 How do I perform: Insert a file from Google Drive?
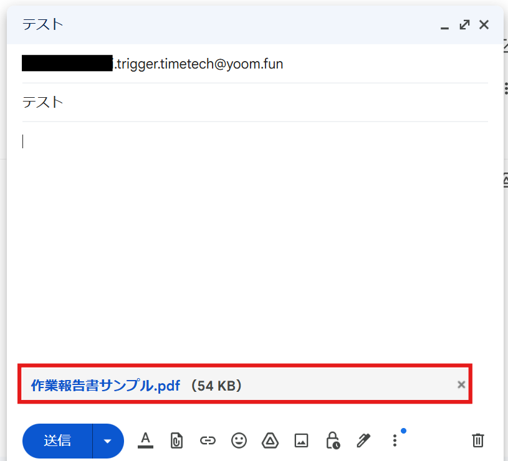click(270, 440)
